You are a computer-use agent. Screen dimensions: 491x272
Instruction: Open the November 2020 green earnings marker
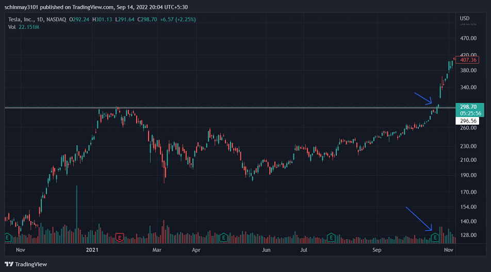pos(8,237)
